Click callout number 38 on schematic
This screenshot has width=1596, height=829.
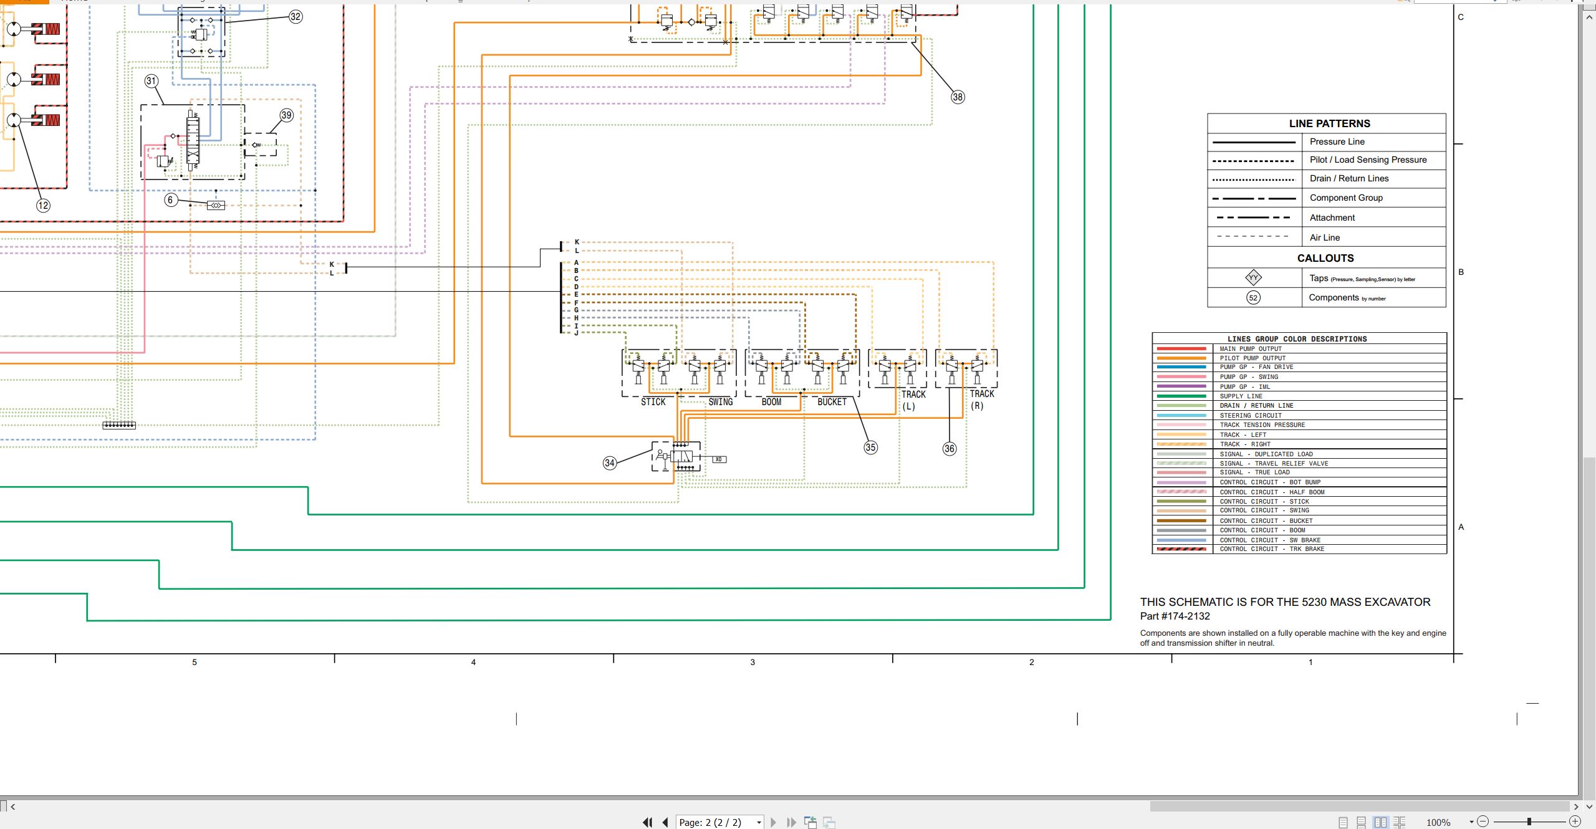coord(958,97)
